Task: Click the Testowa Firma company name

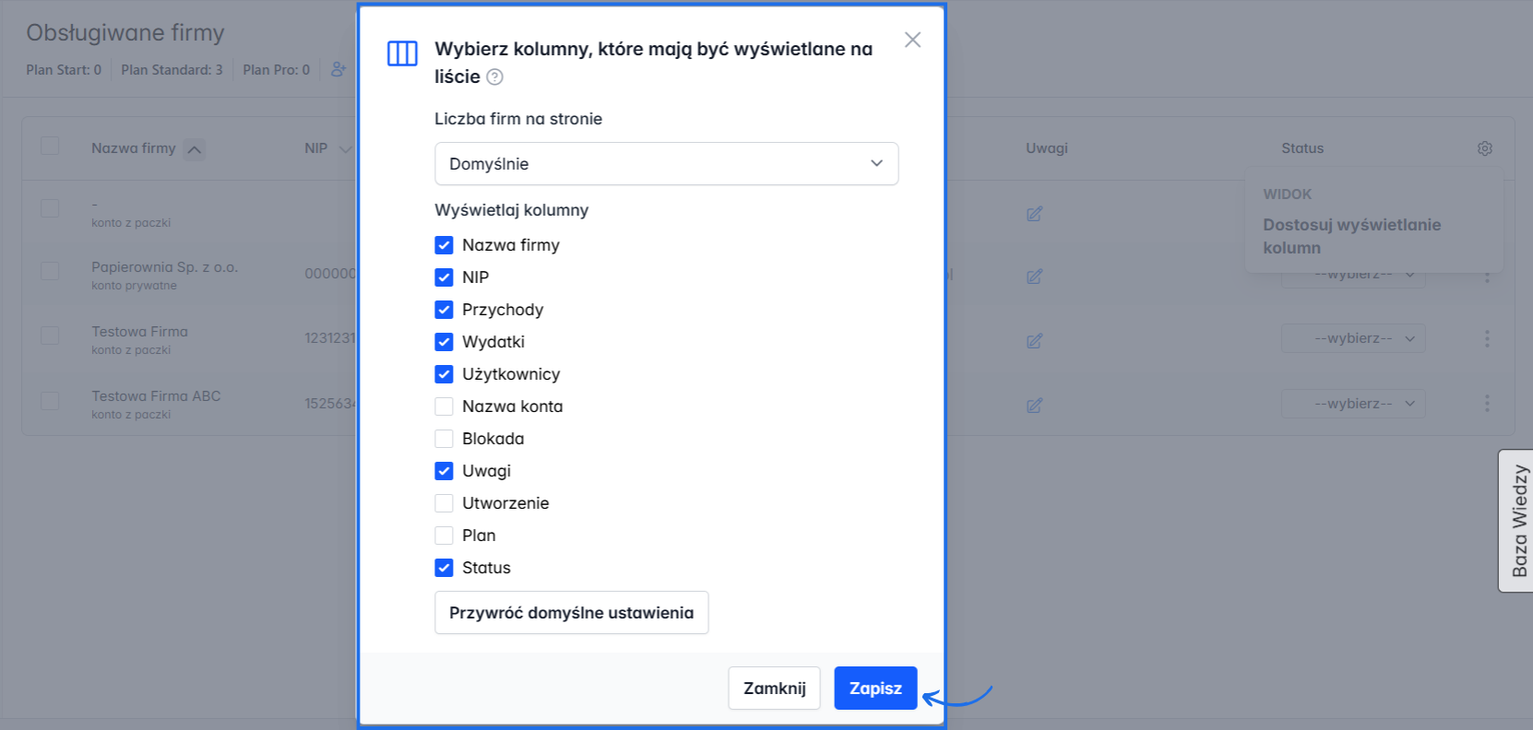Action: tap(139, 332)
